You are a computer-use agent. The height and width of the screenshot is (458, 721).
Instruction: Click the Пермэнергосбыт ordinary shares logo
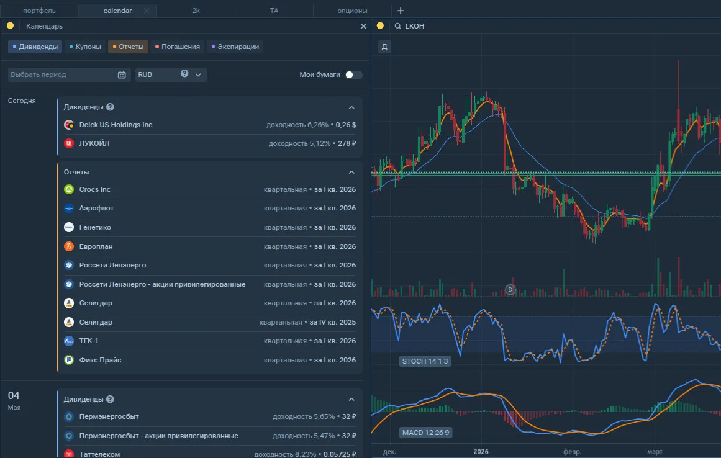[x=69, y=416]
